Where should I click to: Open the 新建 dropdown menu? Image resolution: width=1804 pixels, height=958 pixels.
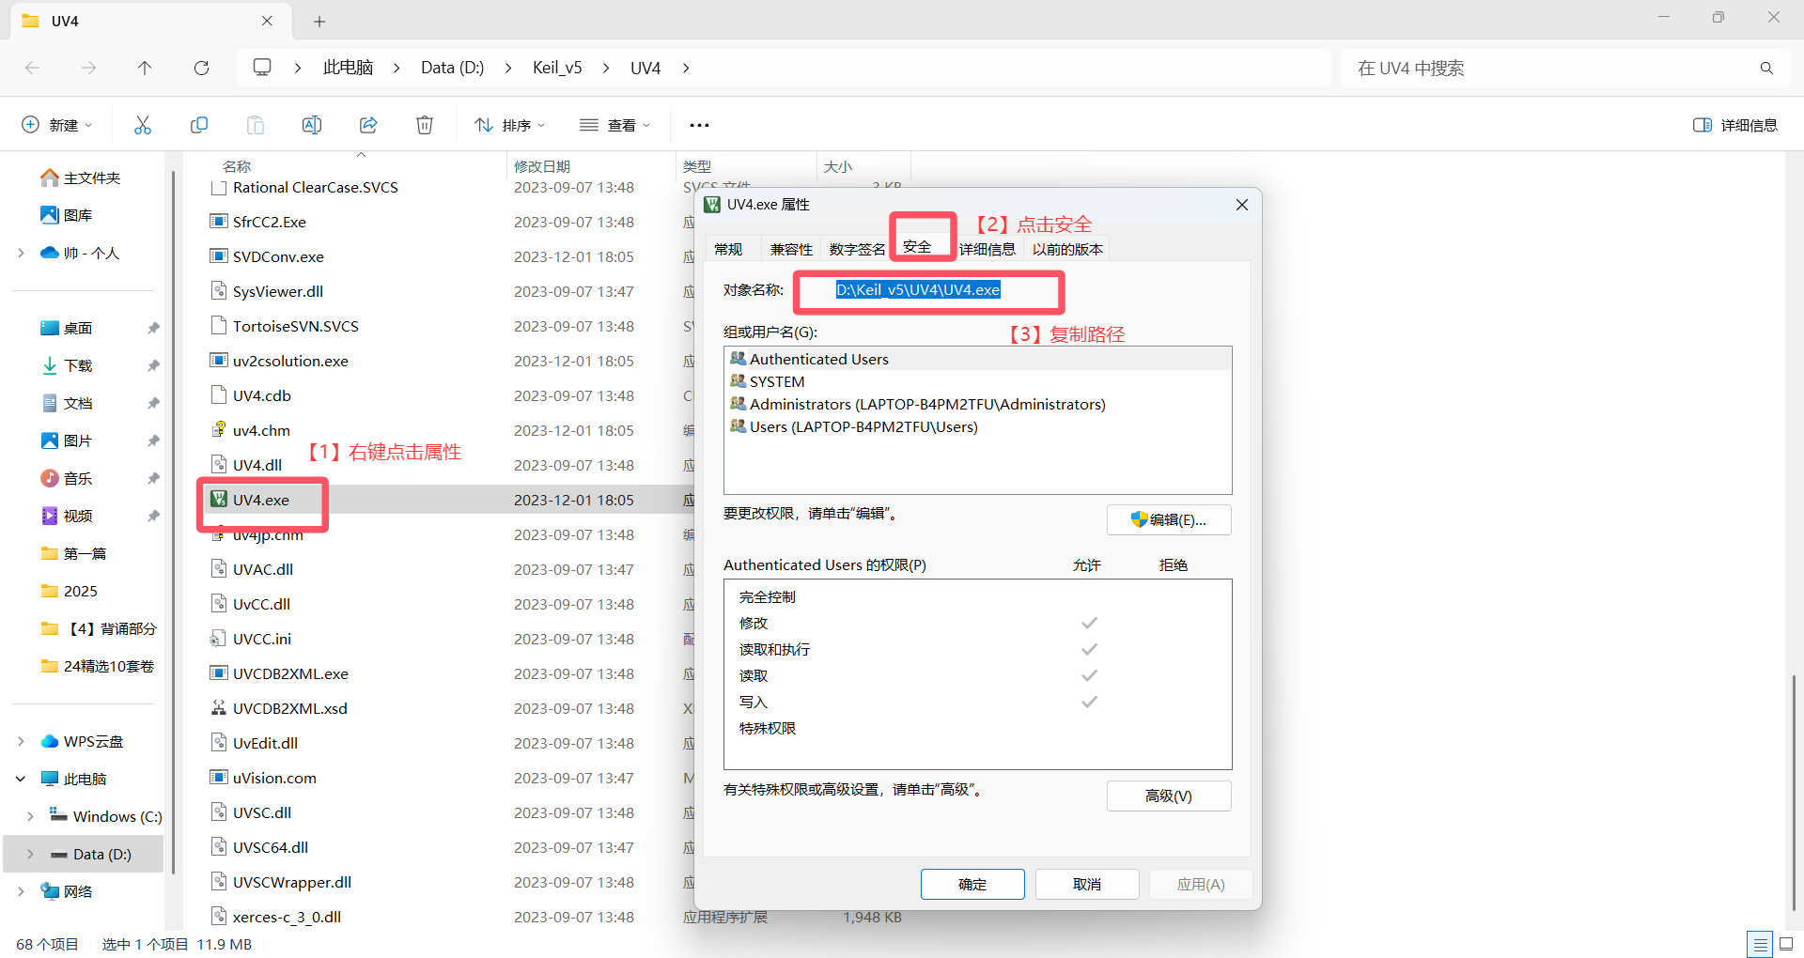pyautogui.click(x=56, y=125)
